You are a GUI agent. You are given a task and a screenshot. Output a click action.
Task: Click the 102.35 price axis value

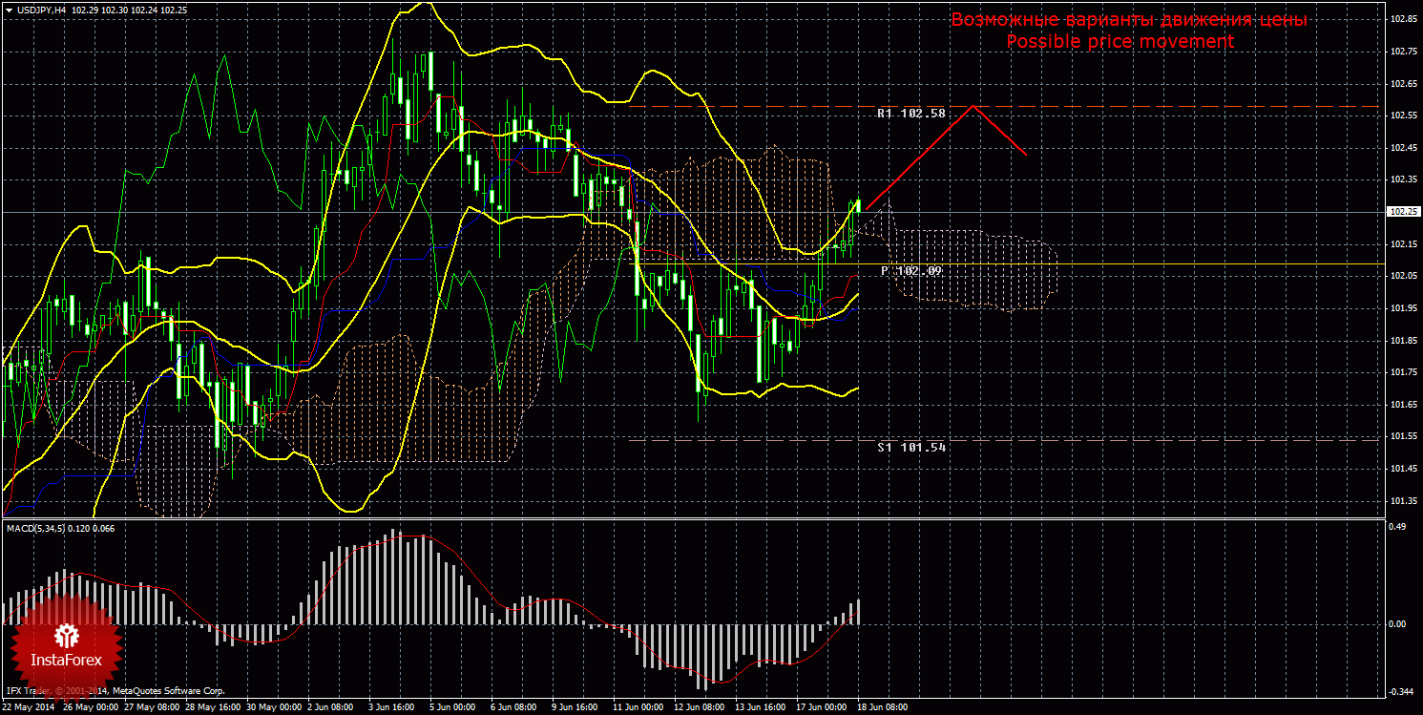(x=1402, y=179)
